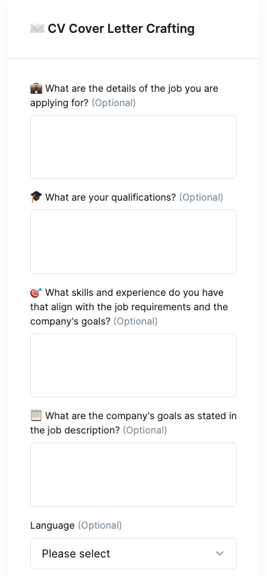
Task: Click the target dart icon by skills question
Action: (x=36, y=292)
